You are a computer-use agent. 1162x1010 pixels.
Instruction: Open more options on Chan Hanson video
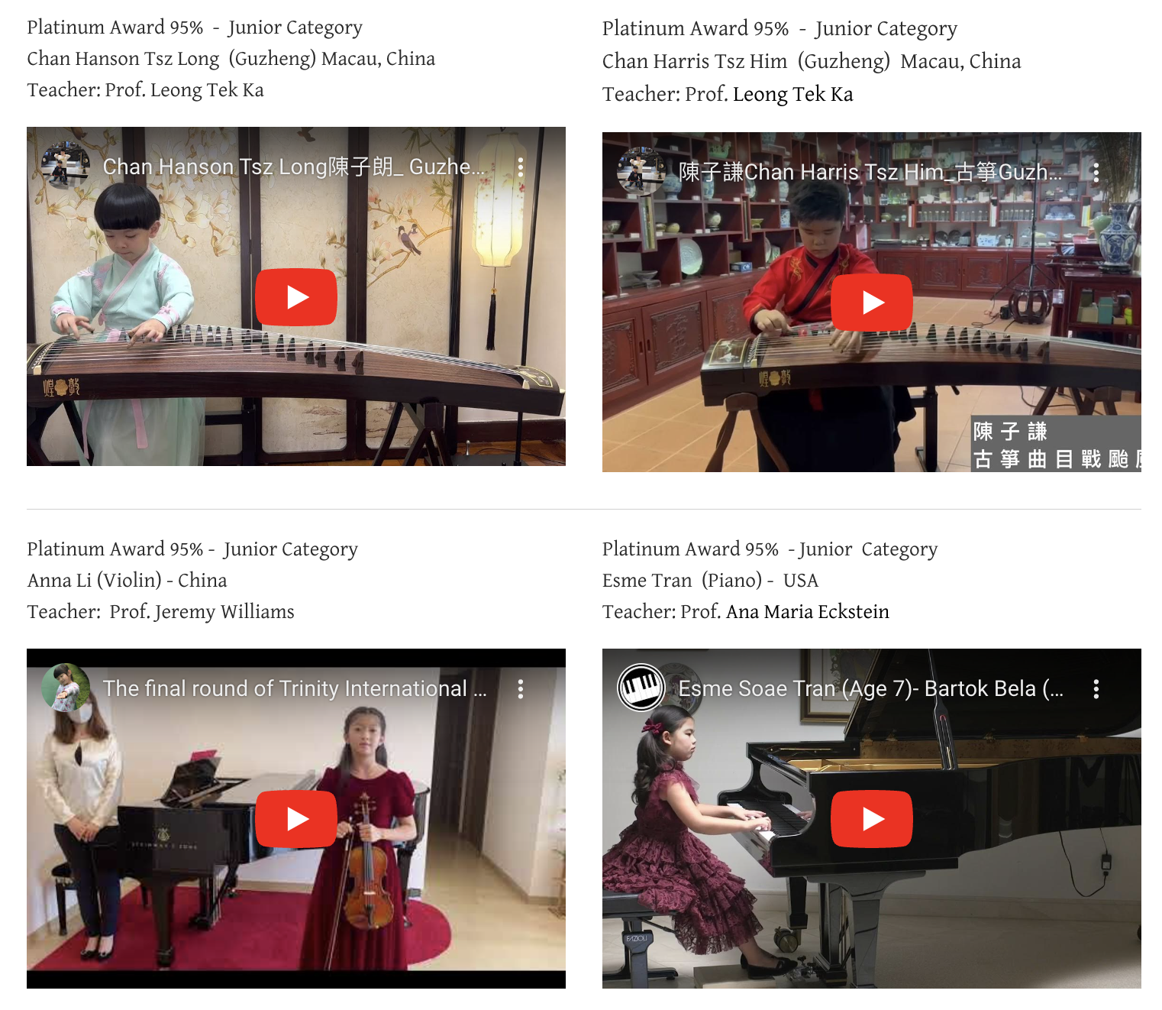point(521,167)
